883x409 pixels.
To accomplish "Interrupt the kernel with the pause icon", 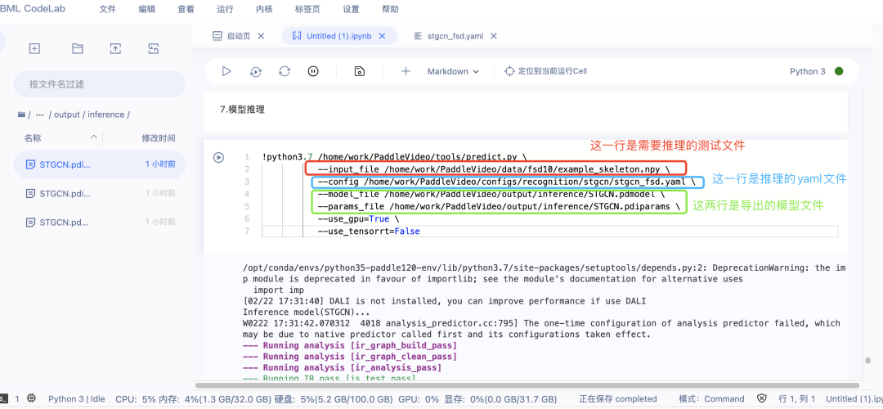I will point(313,71).
